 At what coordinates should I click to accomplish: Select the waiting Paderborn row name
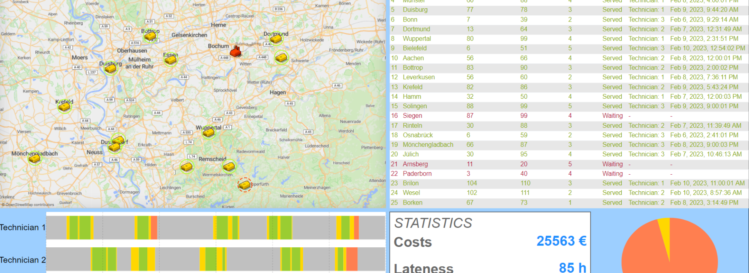(x=417, y=174)
